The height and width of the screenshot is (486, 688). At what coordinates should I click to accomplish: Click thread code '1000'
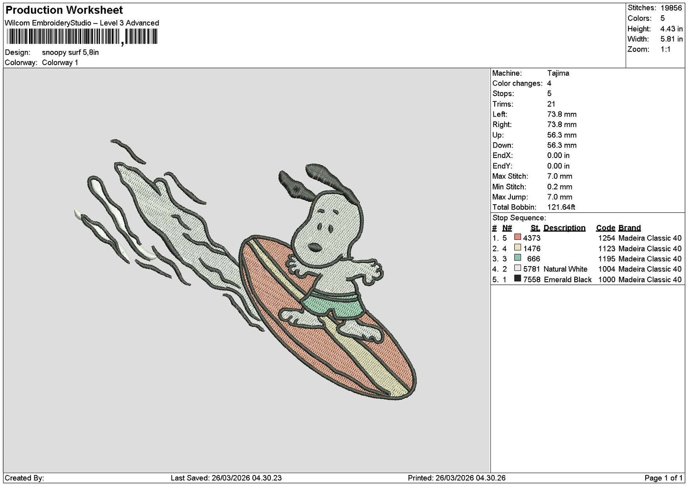point(607,280)
